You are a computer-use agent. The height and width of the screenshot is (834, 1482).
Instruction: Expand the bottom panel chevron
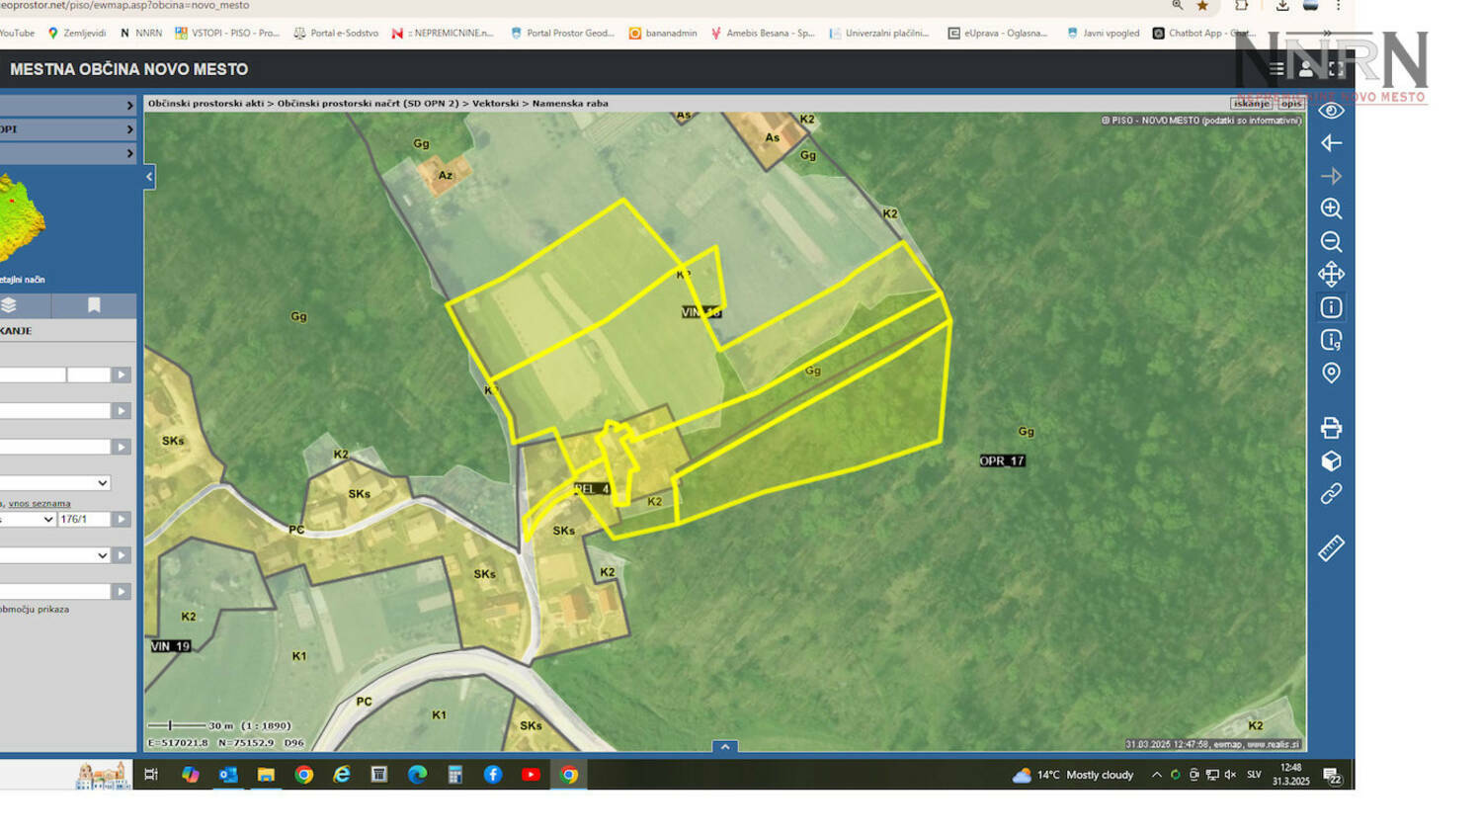coord(724,747)
